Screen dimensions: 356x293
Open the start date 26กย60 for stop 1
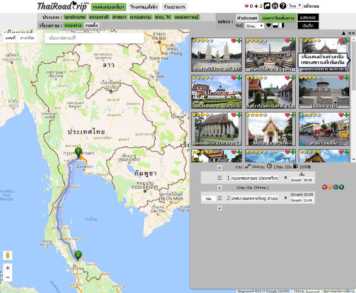(x=296, y=180)
